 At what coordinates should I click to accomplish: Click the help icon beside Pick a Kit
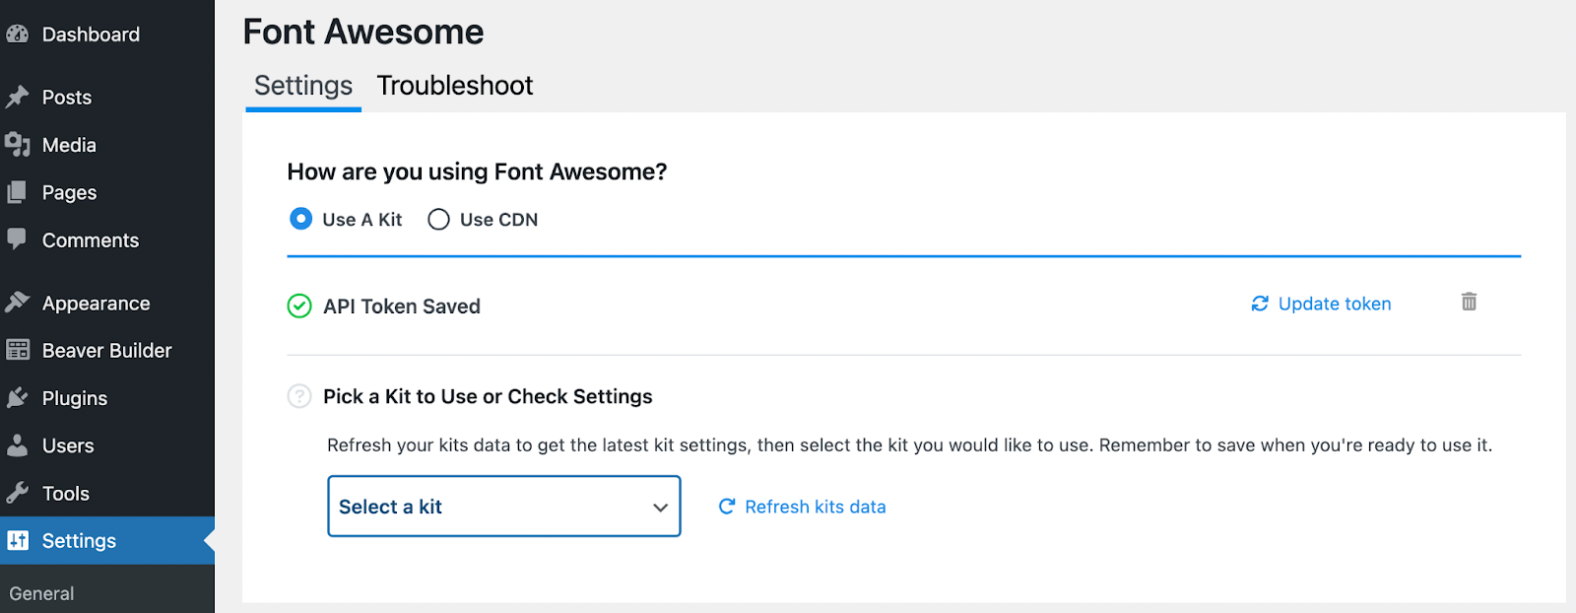(299, 396)
